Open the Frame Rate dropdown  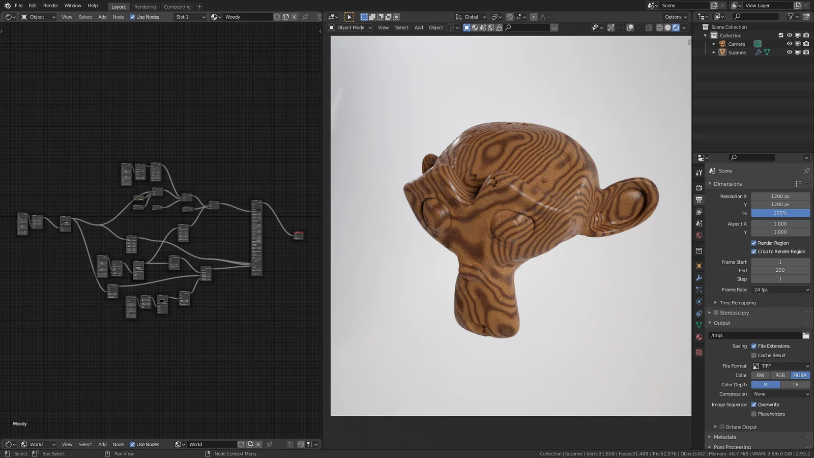click(x=781, y=290)
